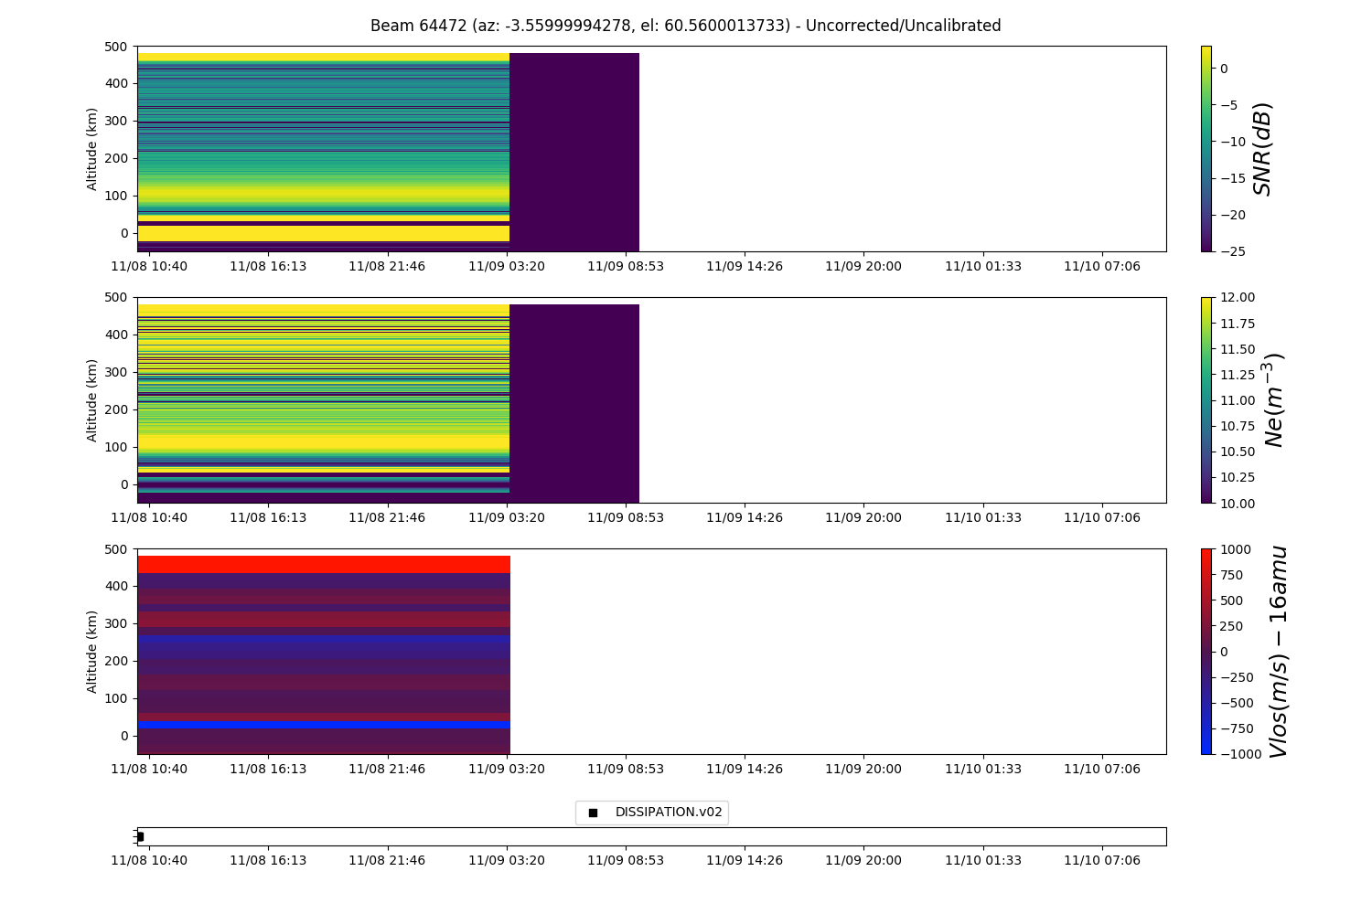Click the SNR(dB) colorbar label
Image resolution: width=1372 pixels, height=914 pixels.
click(1263, 148)
